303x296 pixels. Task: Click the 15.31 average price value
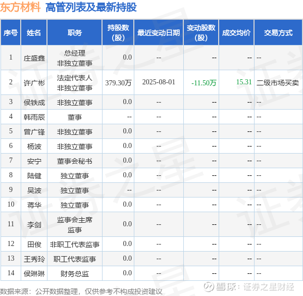click(x=244, y=82)
